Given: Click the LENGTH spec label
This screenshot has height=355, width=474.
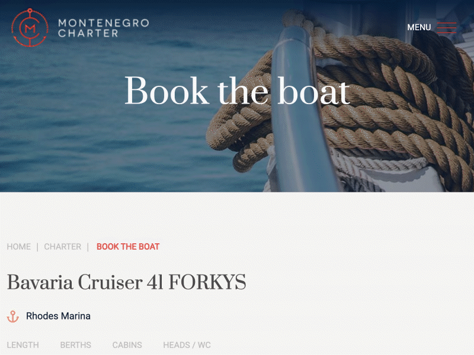Looking at the screenshot, I should click(x=23, y=345).
